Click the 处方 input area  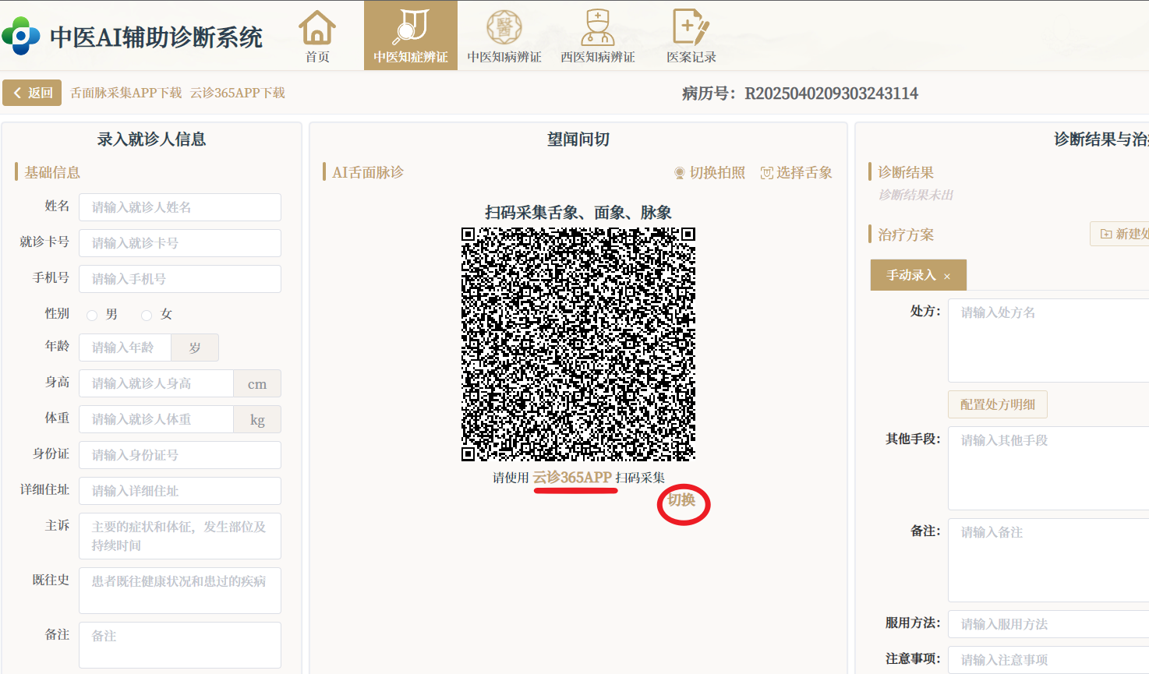(1048, 341)
